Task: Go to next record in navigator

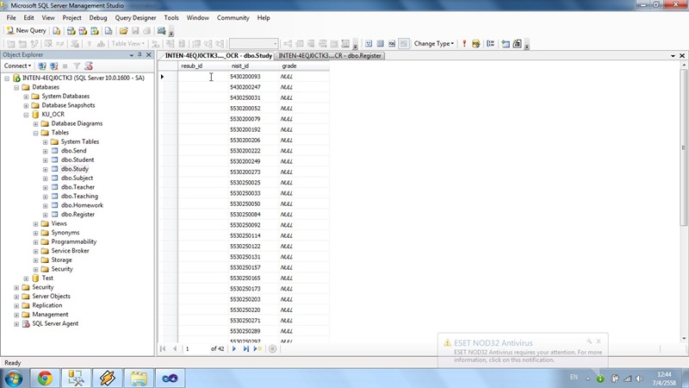Action: (x=236, y=348)
